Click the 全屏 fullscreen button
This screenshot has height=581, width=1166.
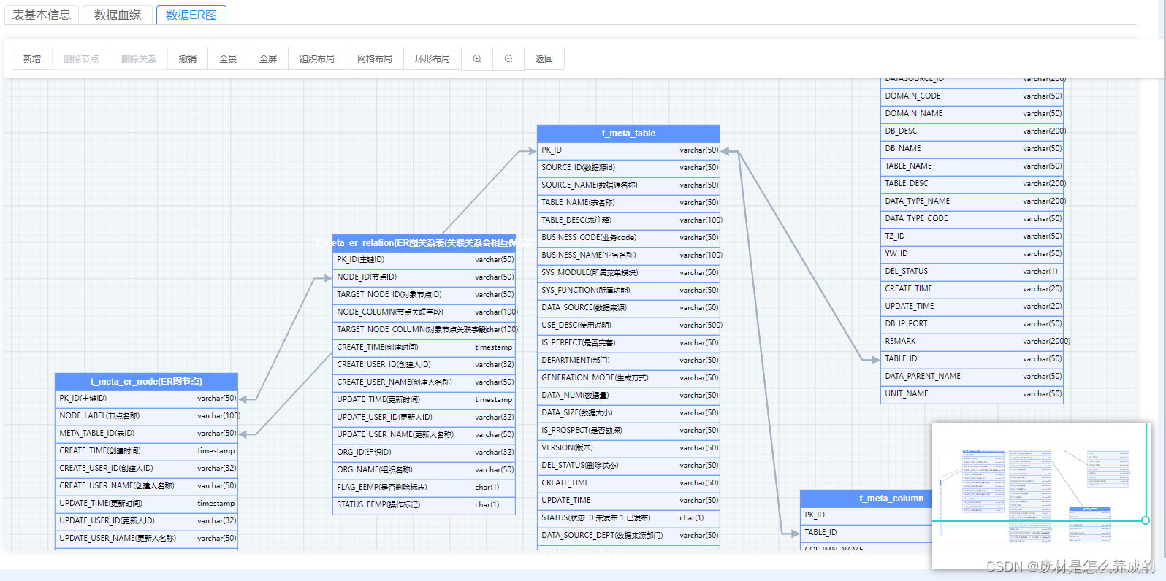(268, 58)
